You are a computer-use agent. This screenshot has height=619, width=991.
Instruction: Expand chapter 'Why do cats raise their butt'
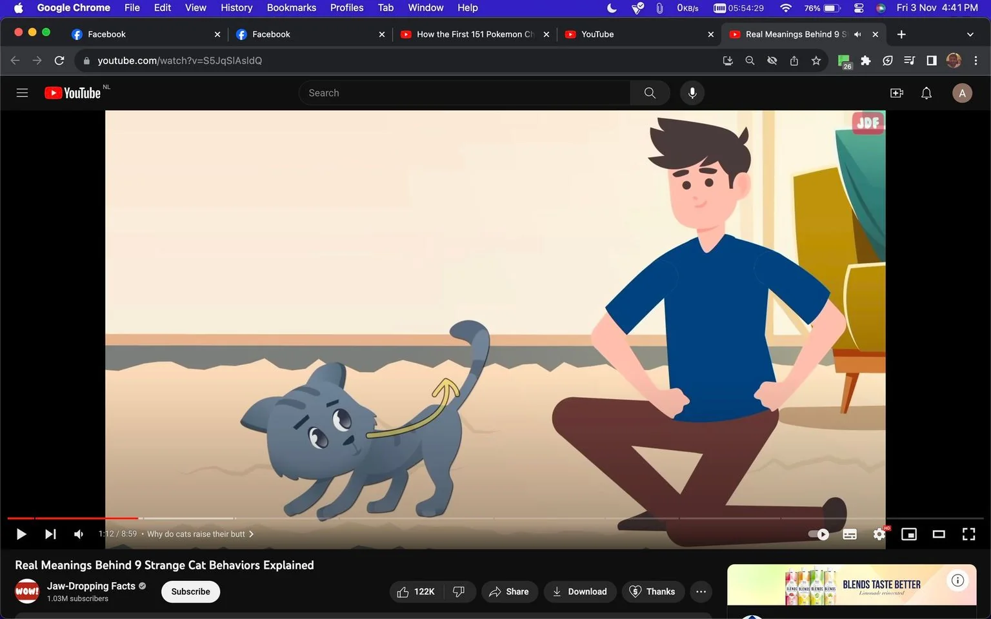[x=200, y=534]
